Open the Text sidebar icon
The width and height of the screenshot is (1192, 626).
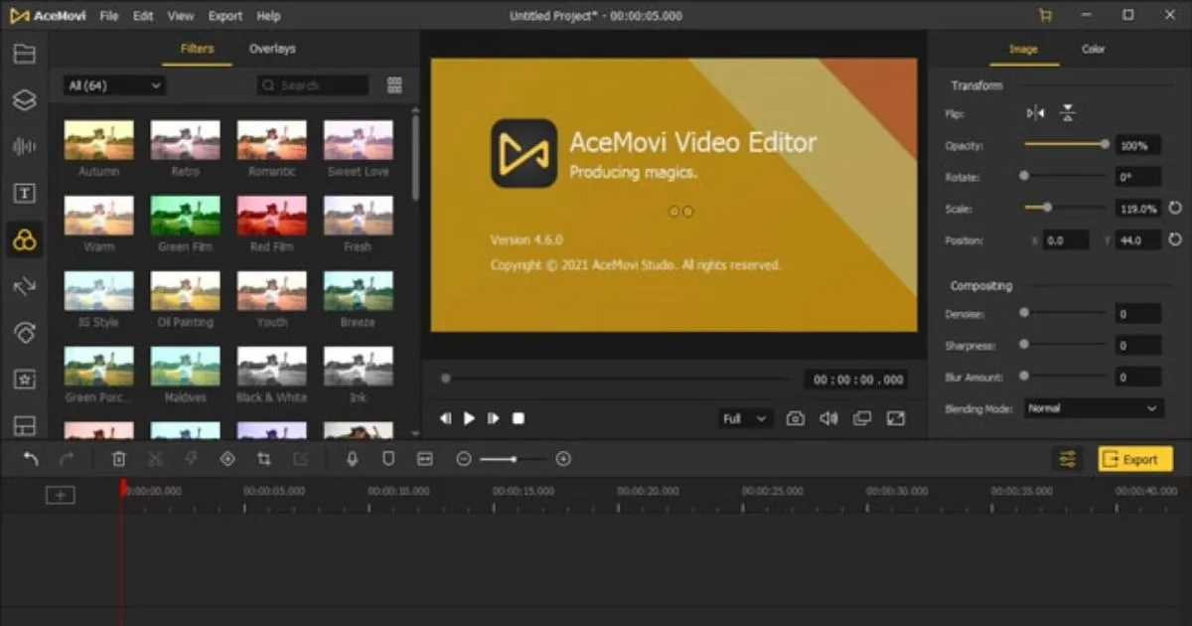[x=24, y=194]
